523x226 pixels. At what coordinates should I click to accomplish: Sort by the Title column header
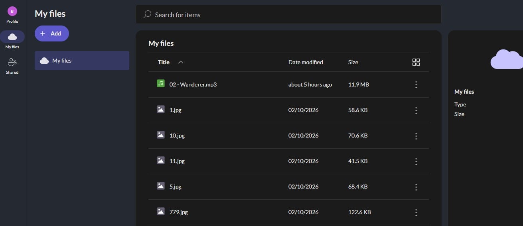tap(164, 62)
